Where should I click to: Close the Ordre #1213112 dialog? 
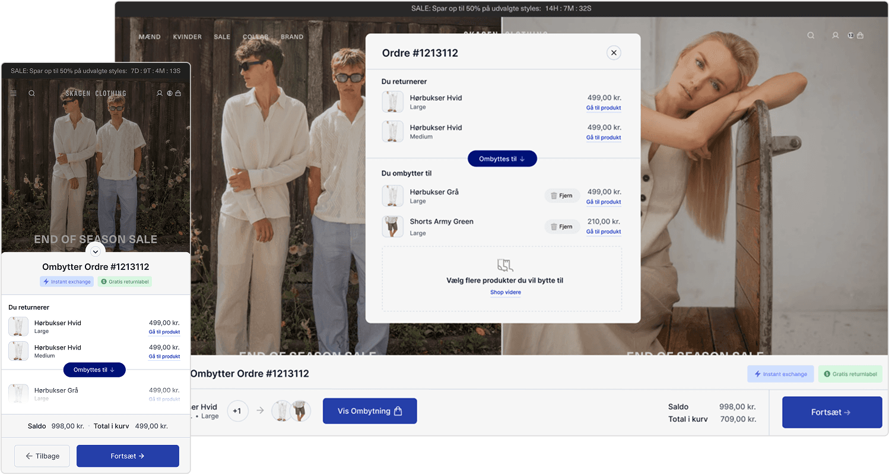pos(614,53)
